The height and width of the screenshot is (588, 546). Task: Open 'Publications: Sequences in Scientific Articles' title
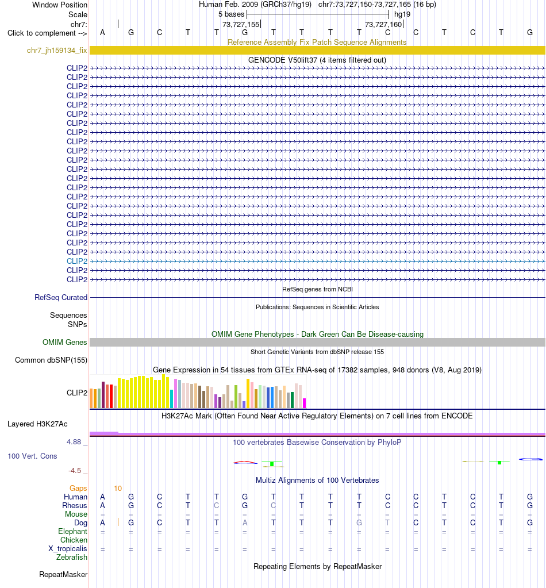(317, 307)
